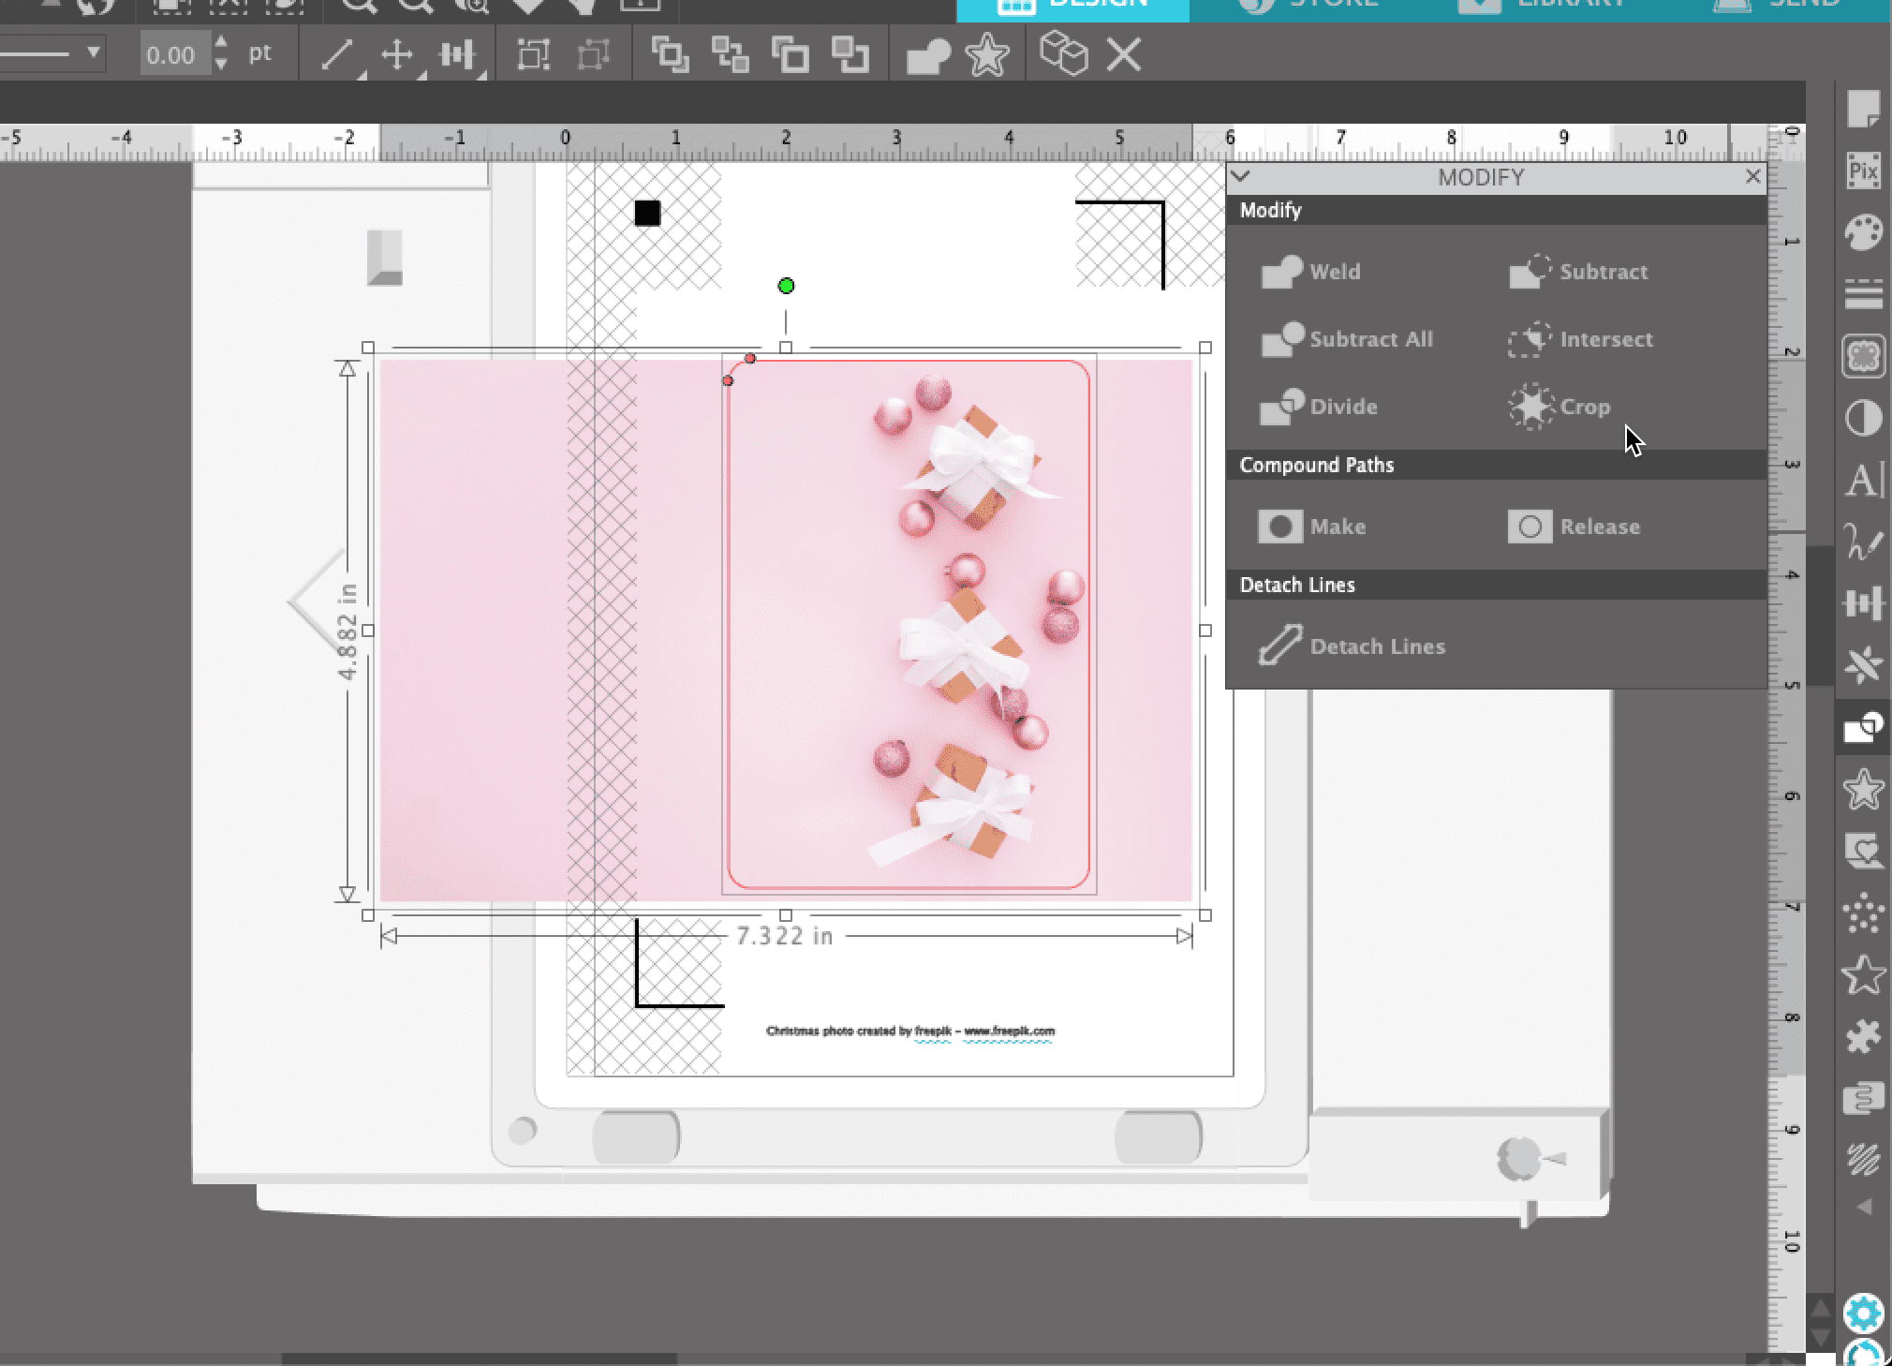1892x1366 pixels.
Task: Click the Crop button in Modify panel
Action: [x=1560, y=407]
